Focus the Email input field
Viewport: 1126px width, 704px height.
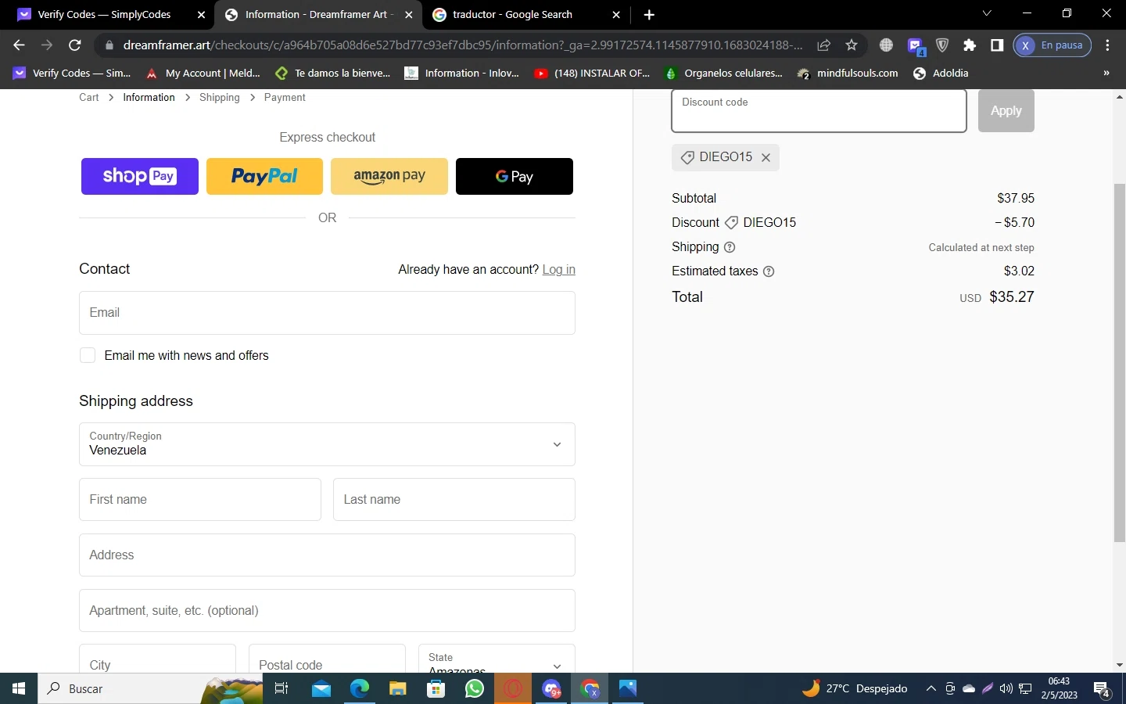[327, 313]
